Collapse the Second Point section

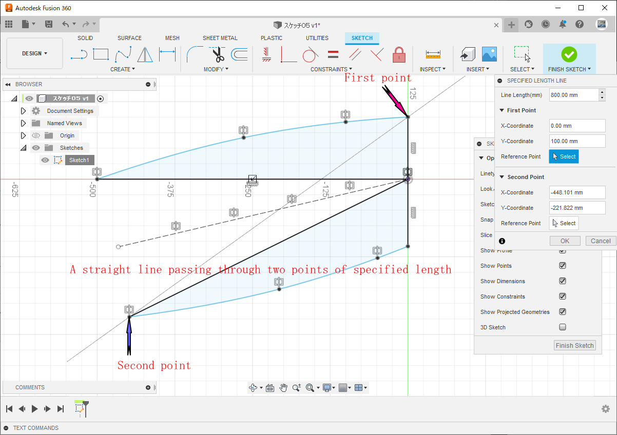click(502, 177)
